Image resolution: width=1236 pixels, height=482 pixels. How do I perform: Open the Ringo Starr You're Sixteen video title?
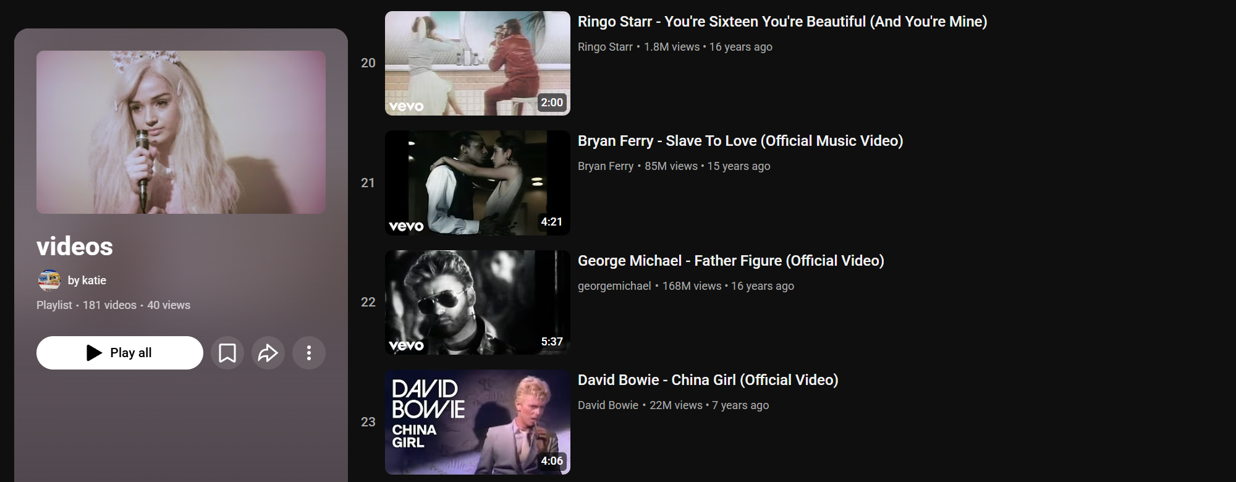[x=782, y=22]
